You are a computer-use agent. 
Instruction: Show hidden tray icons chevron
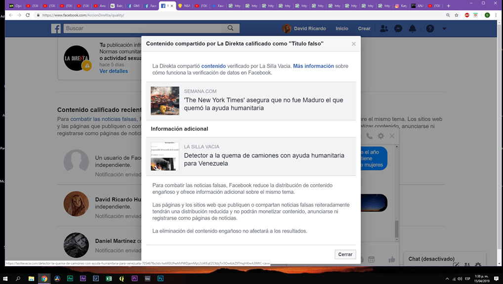[447, 279]
